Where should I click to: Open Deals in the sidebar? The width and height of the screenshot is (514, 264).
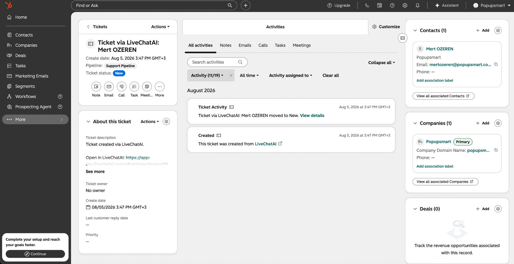[21, 55]
